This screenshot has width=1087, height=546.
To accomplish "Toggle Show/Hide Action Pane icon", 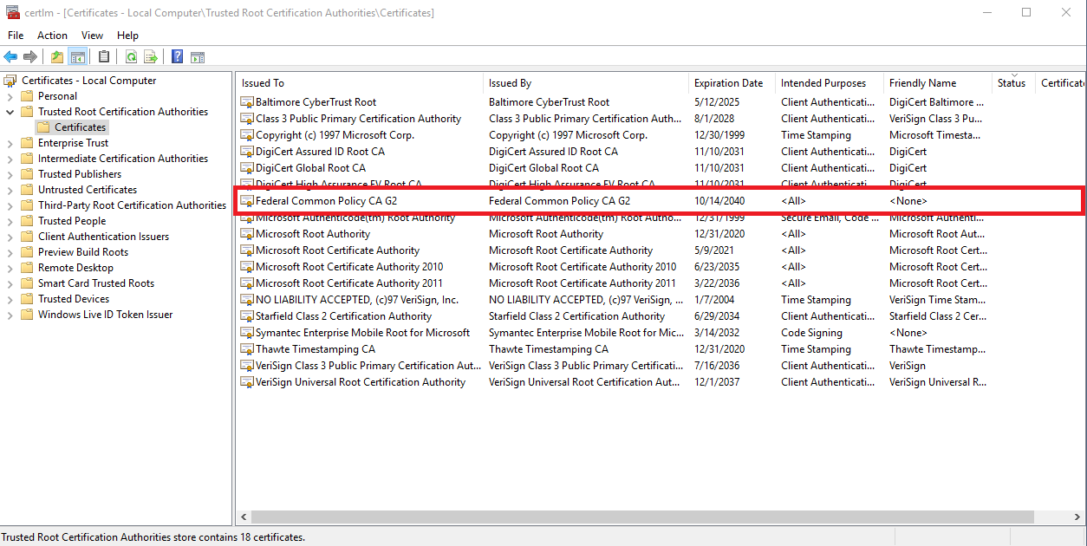I will [198, 57].
